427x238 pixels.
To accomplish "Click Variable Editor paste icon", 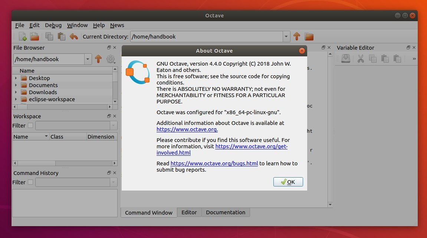I will 385,59.
